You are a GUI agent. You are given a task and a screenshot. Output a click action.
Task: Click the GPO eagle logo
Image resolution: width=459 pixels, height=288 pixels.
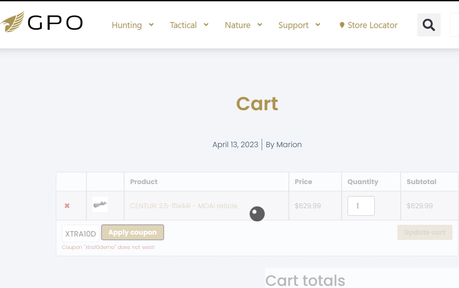pyautogui.click(x=42, y=22)
